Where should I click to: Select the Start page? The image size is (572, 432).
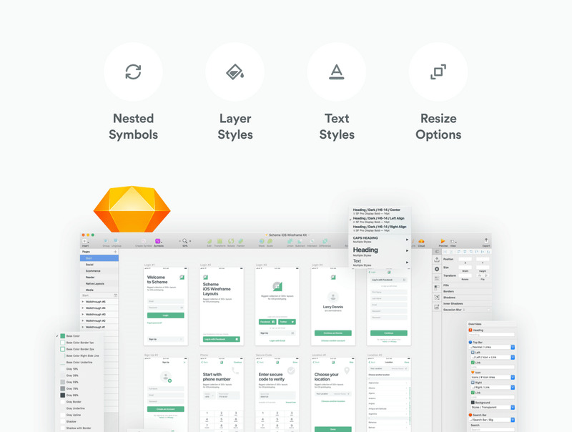point(99,258)
